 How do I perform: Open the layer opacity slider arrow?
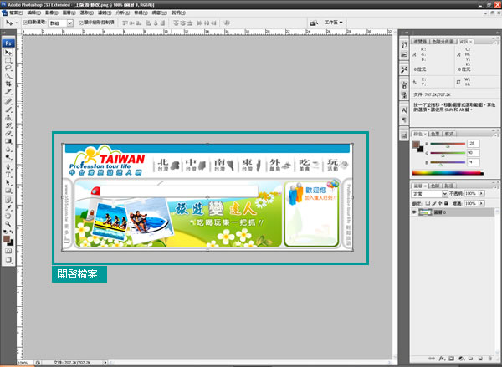click(481, 194)
